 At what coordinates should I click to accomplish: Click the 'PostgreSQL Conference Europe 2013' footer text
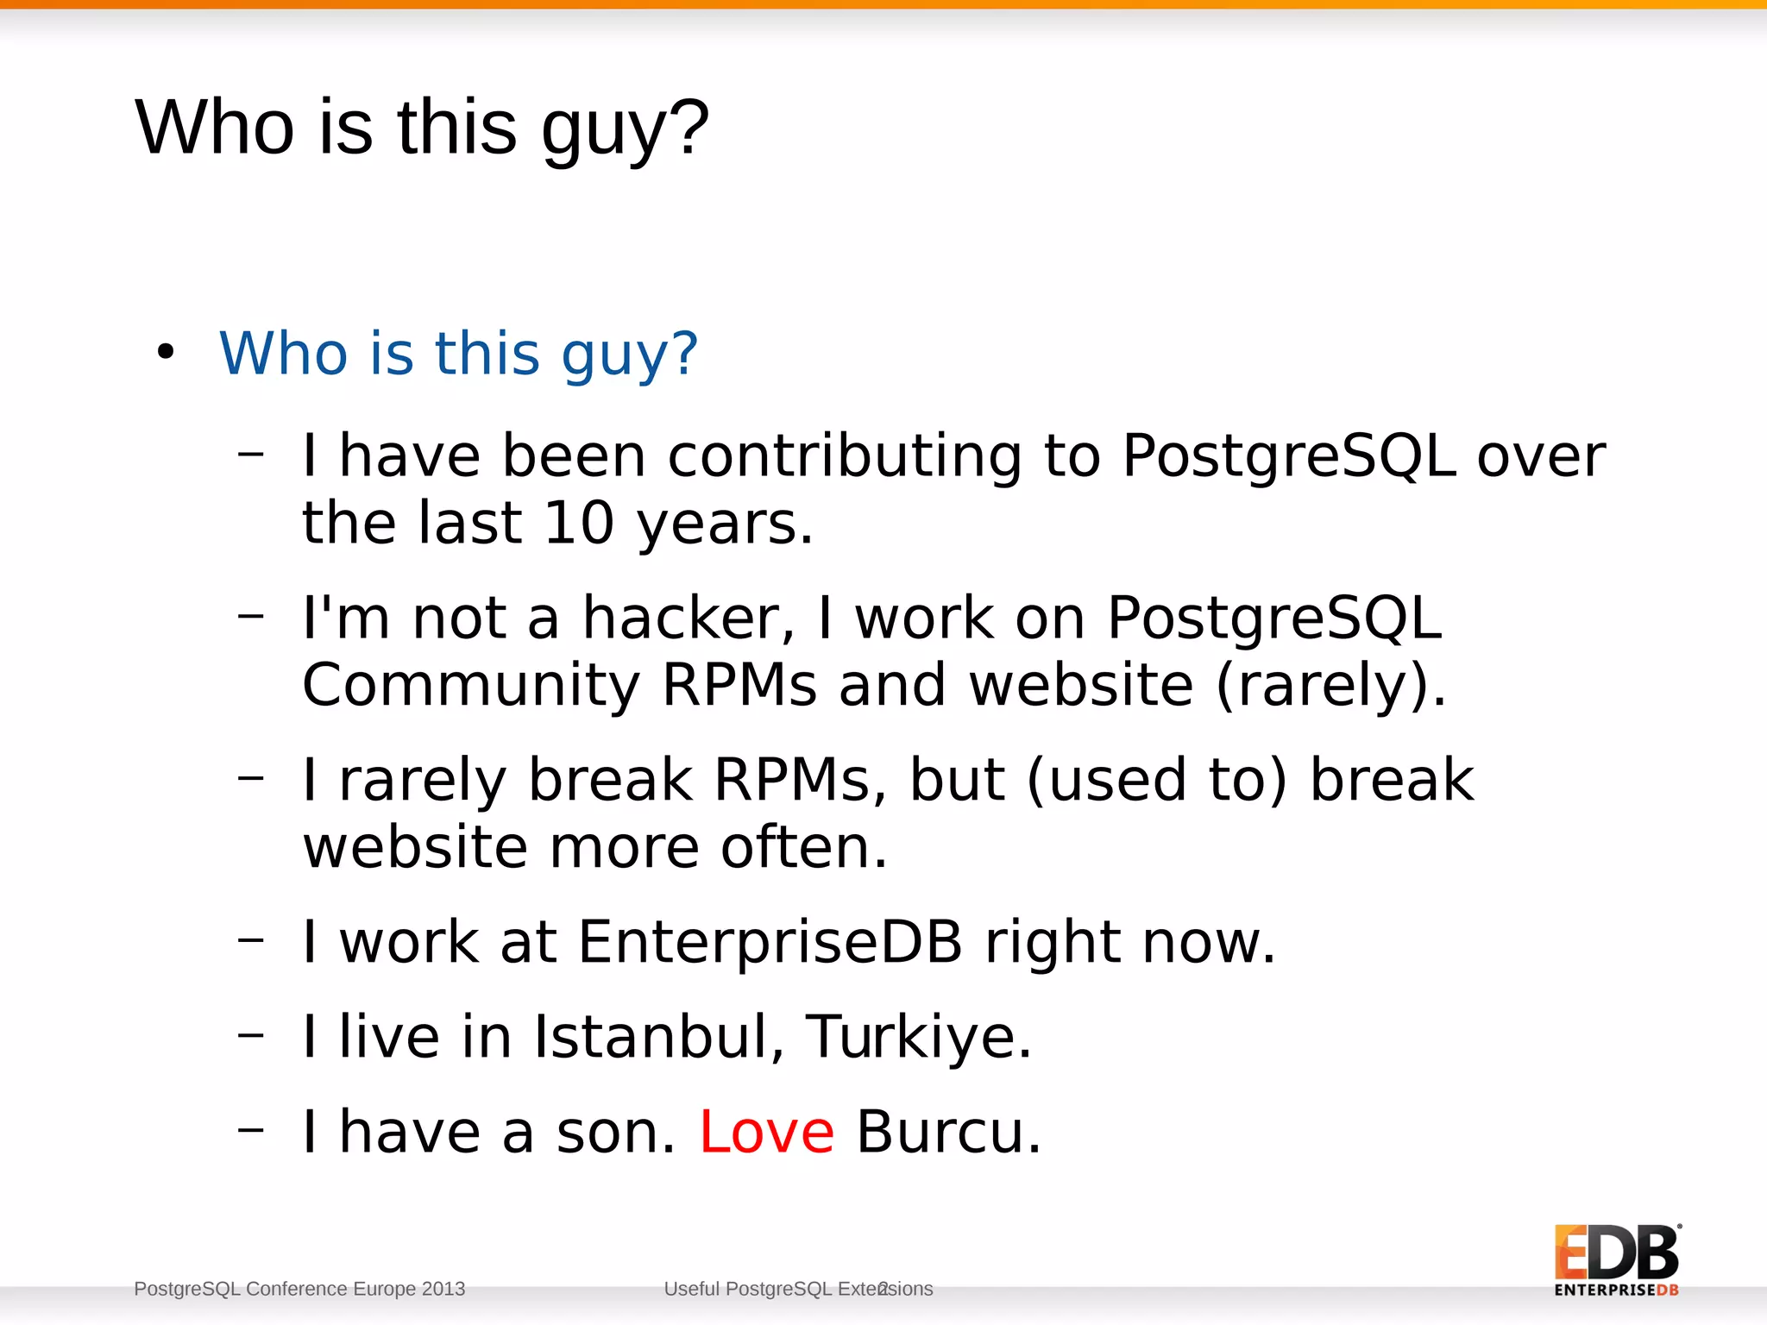299,1289
